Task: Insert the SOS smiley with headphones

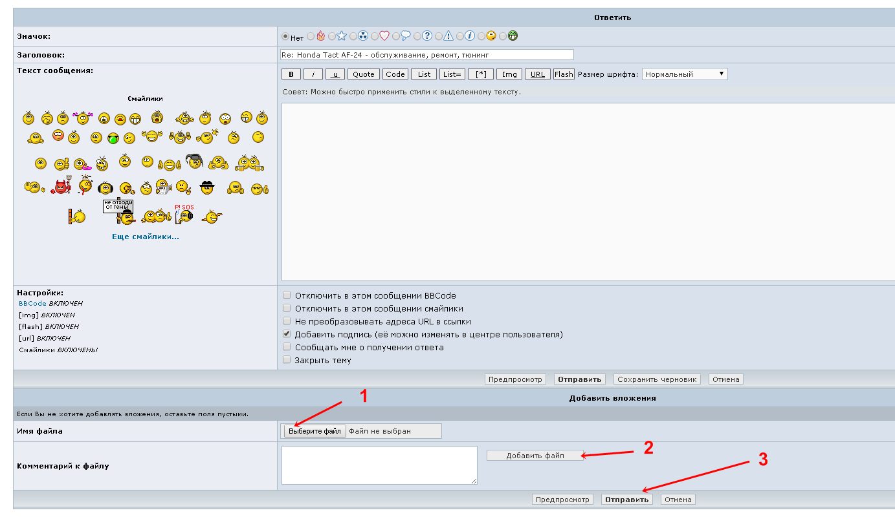Action: point(184,214)
